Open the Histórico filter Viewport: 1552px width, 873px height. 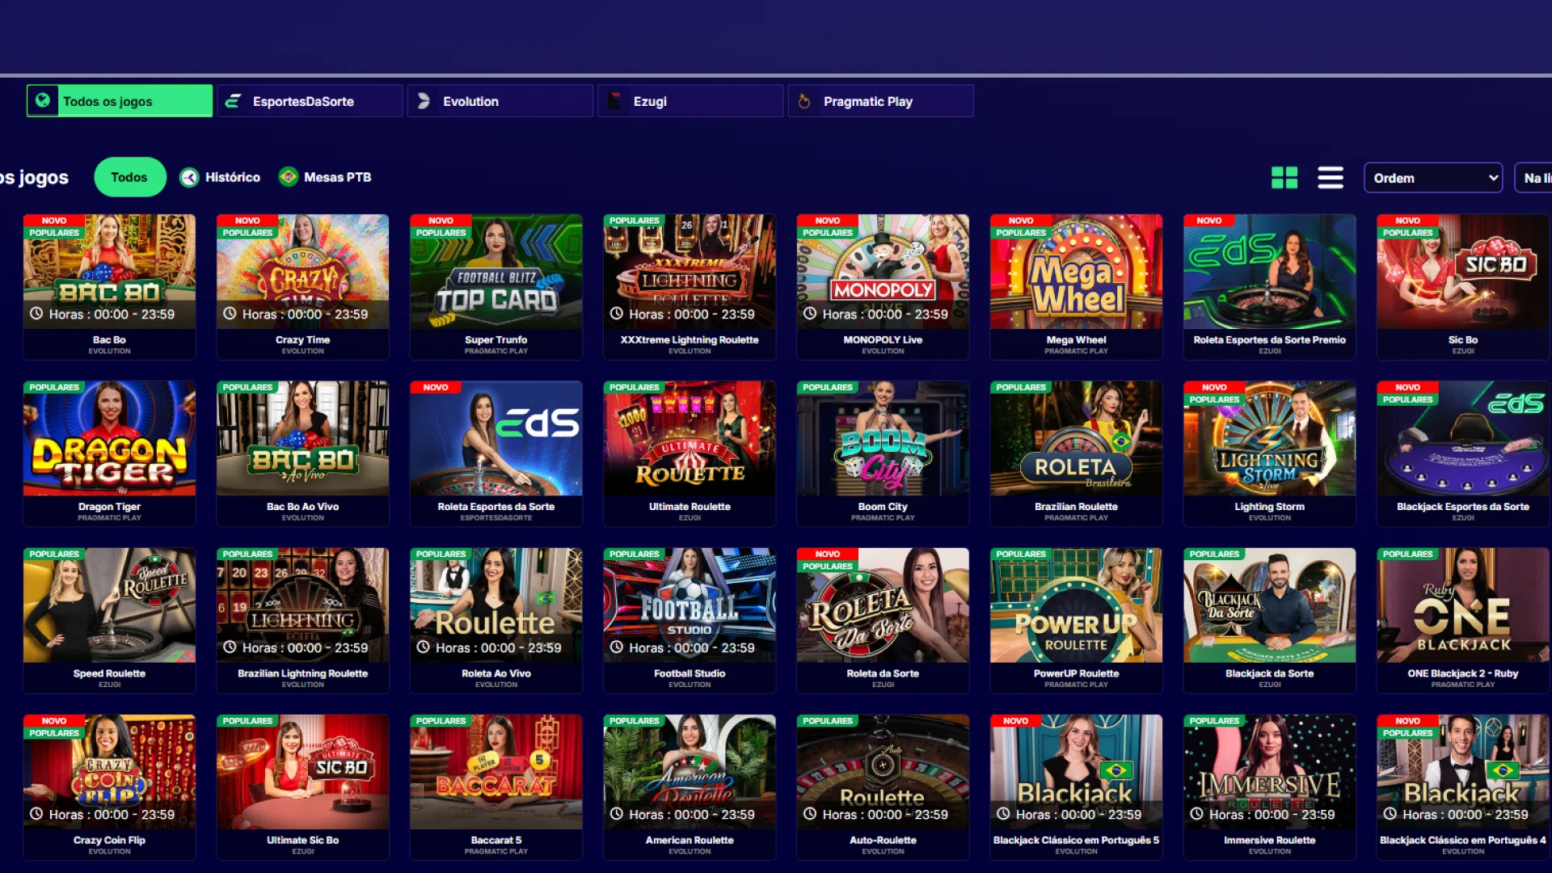[x=220, y=177]
